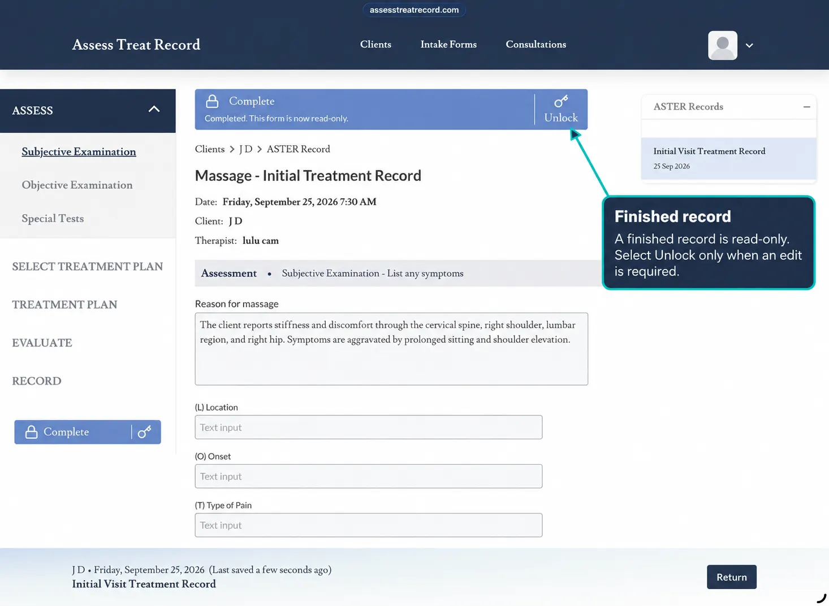This screenshot has height=606, width=829.
Task: Expand EVALUATE section
Action: coord(42,343)
